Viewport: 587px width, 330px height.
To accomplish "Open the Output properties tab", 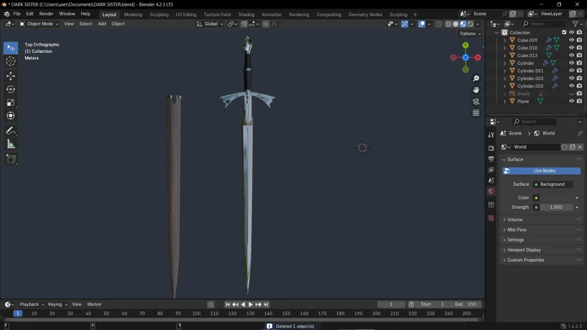I will click(491, 159).
